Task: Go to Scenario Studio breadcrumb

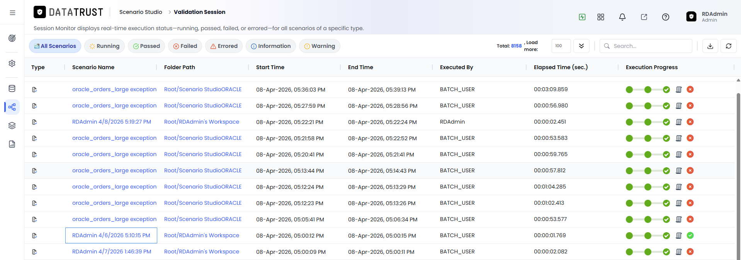Action: (x=141, y=12)
